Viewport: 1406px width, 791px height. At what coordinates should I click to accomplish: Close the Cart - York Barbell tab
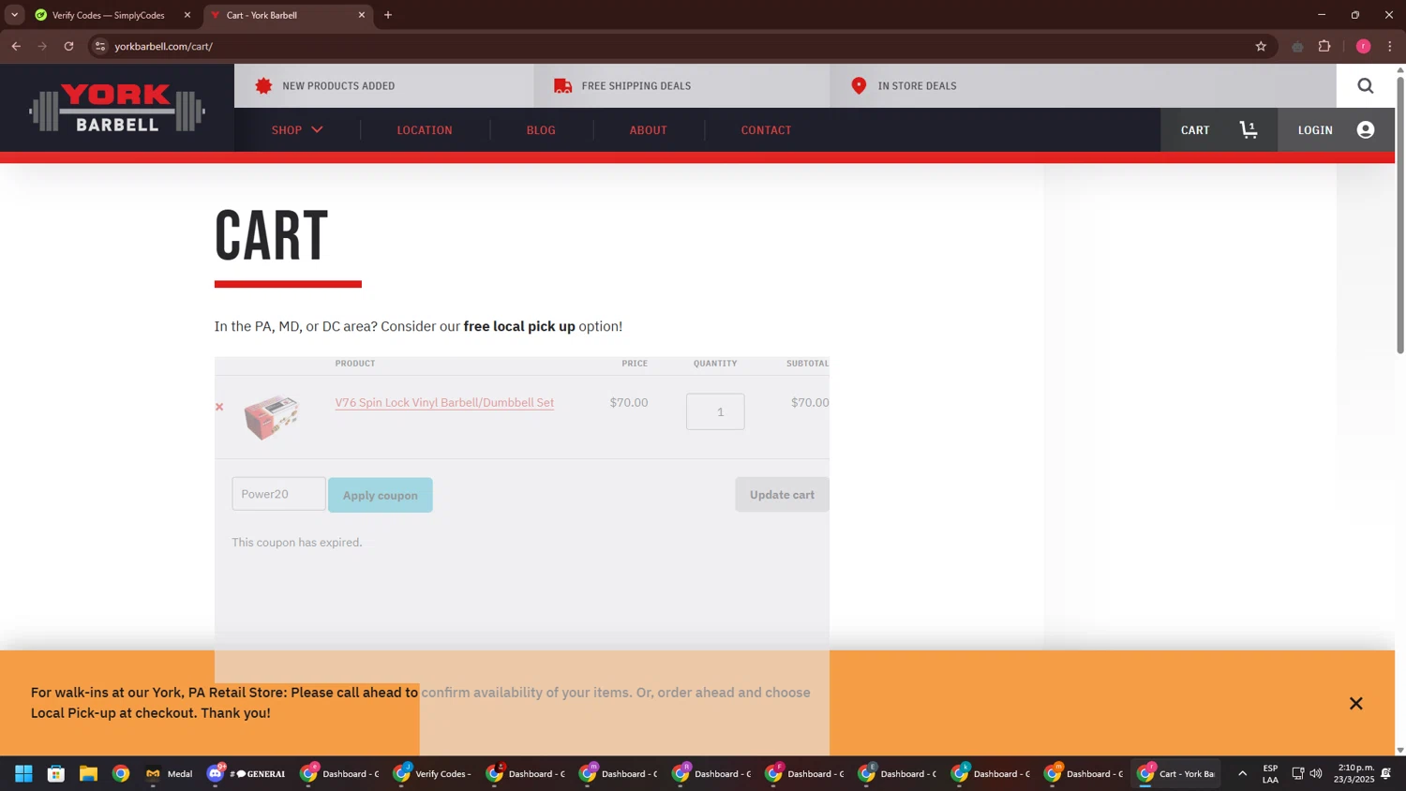coord(362,15)
